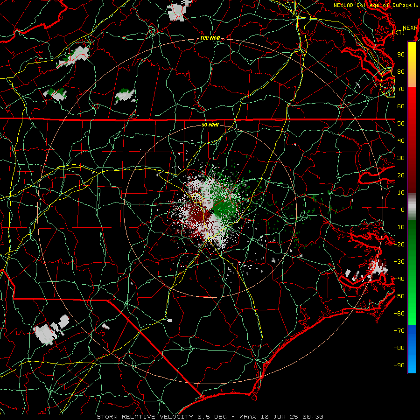420x420 pixels.
Task: Click the -30 value on velocity scale
Action: click(x=399, y=262)
